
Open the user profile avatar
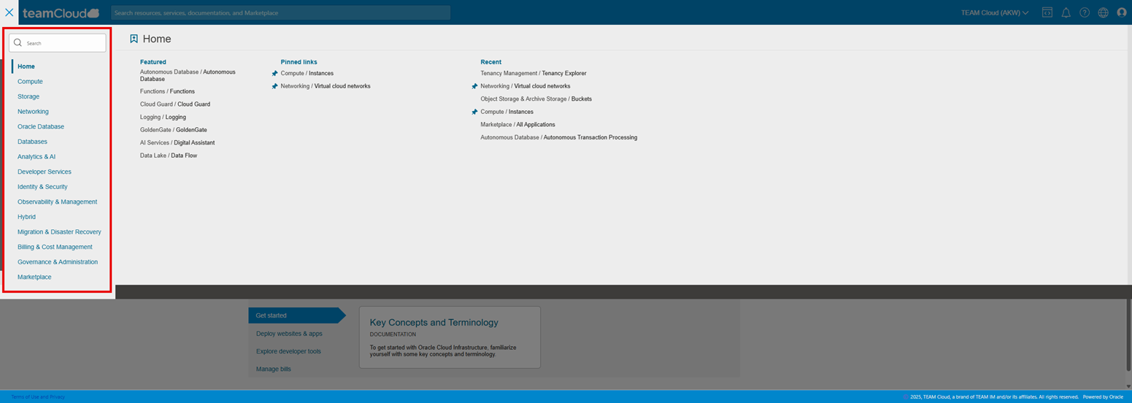[1122, 12]
